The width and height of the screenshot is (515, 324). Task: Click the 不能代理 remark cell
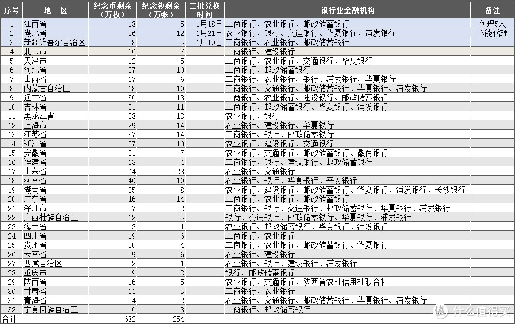[x=492, y=33]
